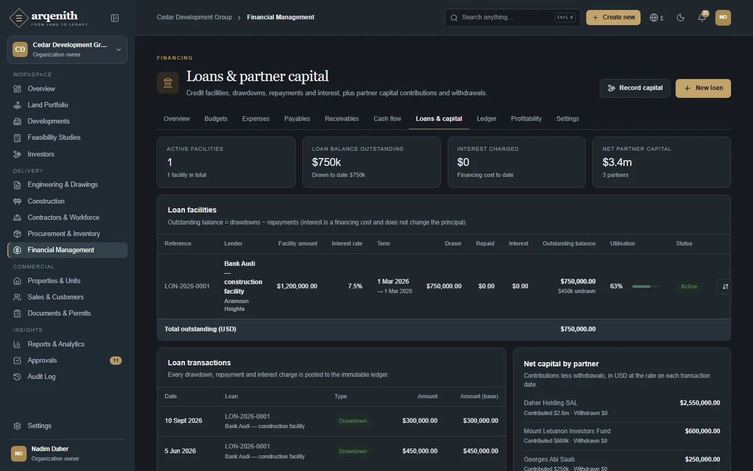Screen dimensions: 753x471
Task: Collapse the sidebar panel icon
Action: pos(115,18)
